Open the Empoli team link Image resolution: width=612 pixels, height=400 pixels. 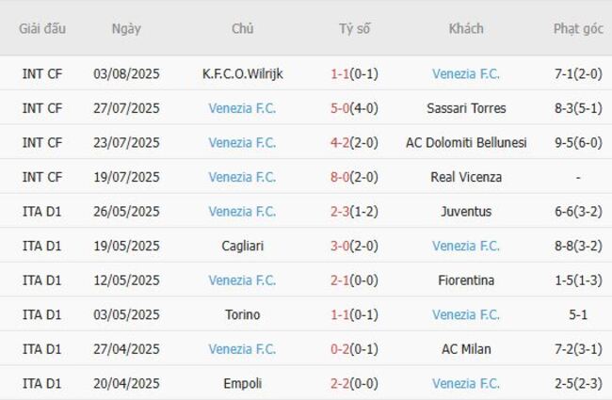(x=242, y=384)
